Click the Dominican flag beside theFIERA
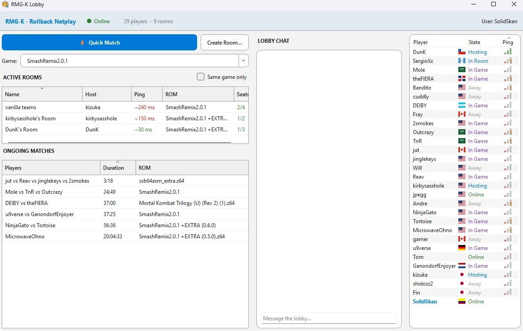523x331 pixels. point(461,79)
